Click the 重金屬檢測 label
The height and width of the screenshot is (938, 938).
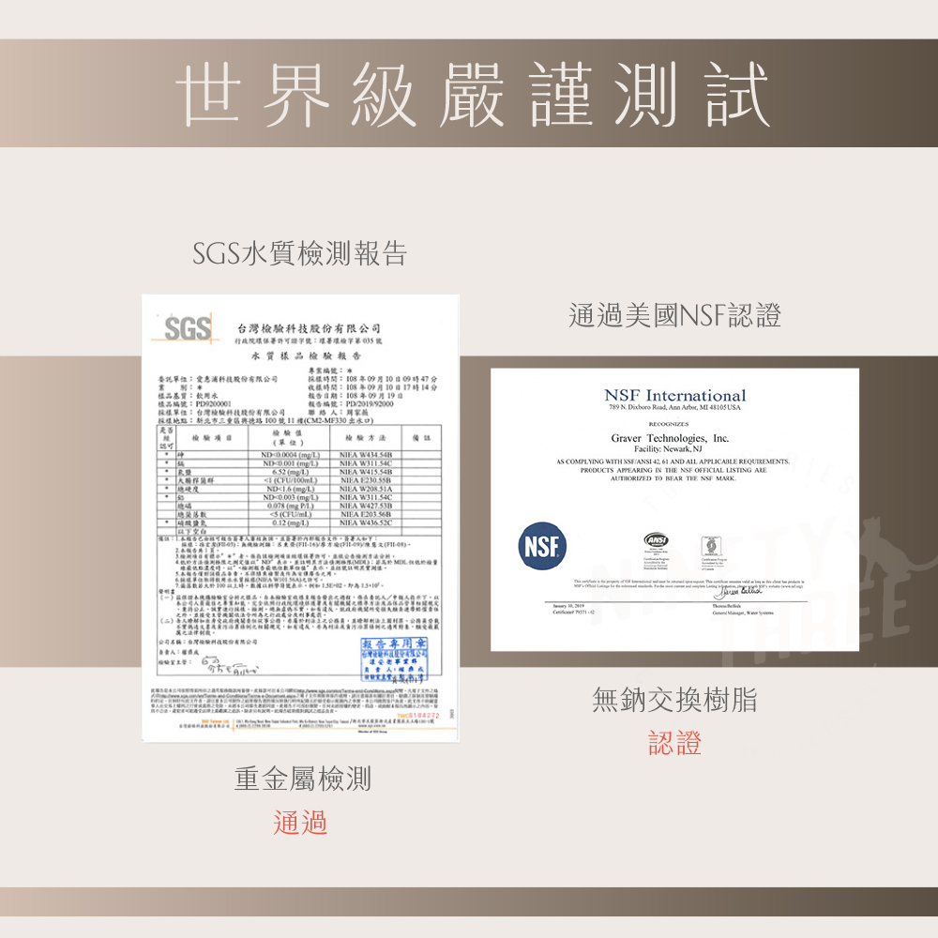coord(302,778)
